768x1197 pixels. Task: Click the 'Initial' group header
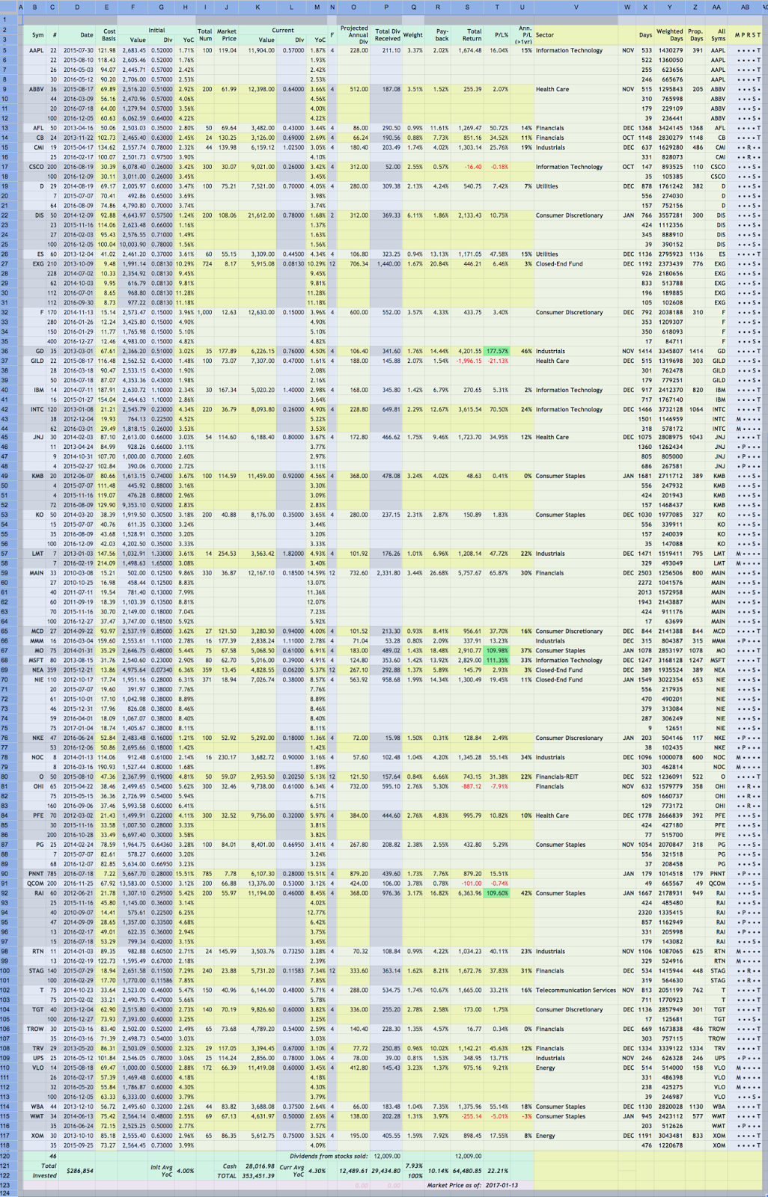156,31
